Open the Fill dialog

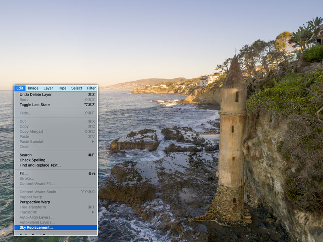tap(23, 173)
